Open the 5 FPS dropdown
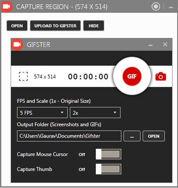Viewport: 178px width, 188px height. [42, 112]
